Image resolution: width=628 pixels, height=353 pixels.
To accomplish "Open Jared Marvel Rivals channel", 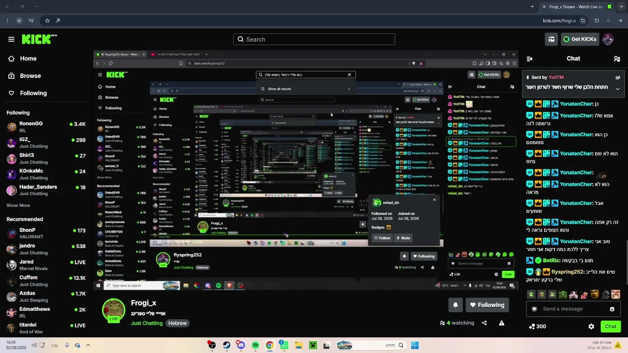I will pos(46,265).
